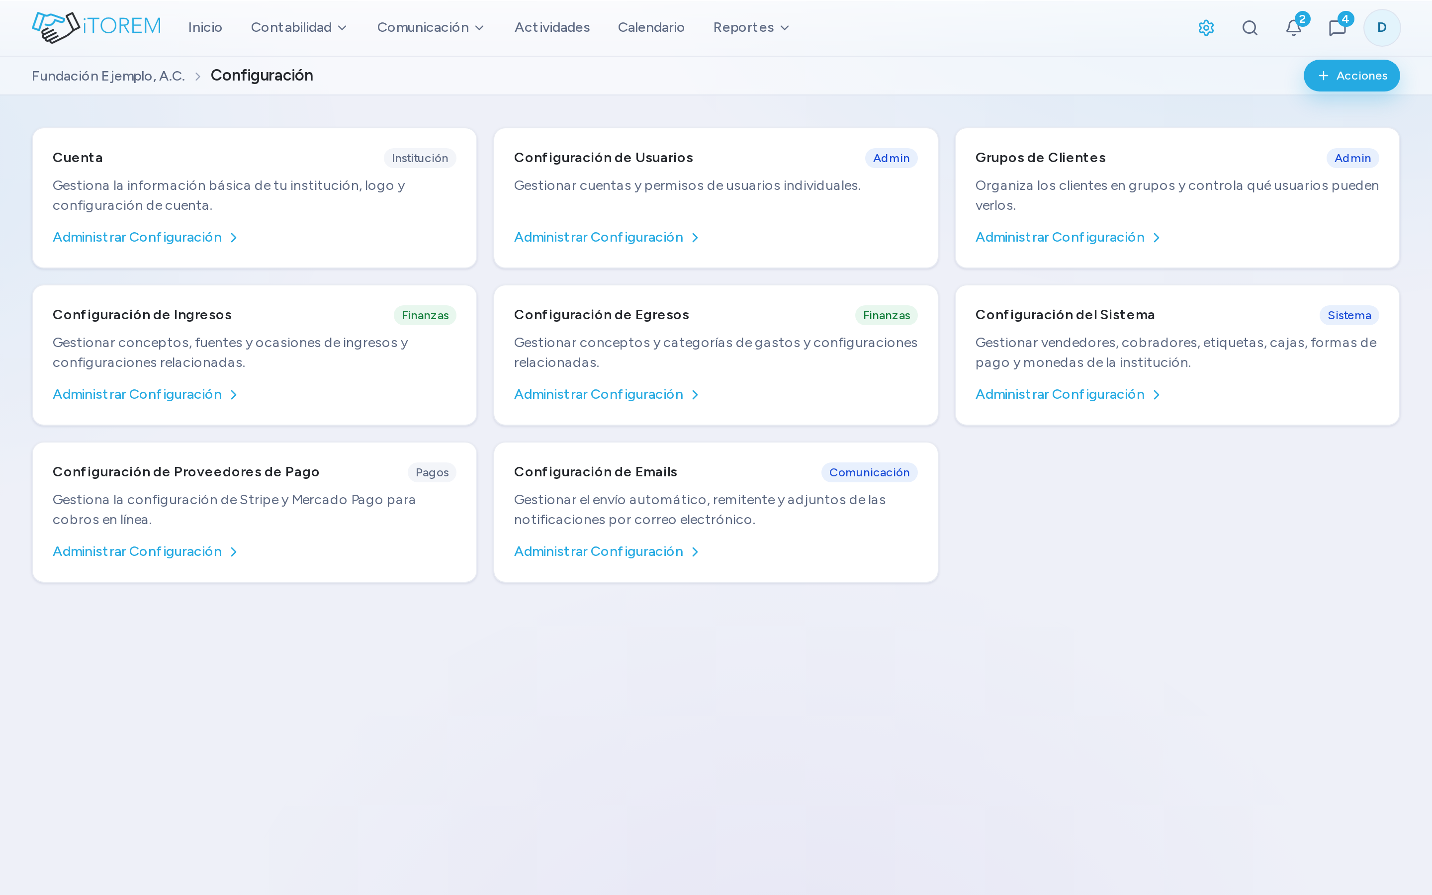Open the settings gear icon
Viewport: 1432px width, 895px height.
(1206, 28)
